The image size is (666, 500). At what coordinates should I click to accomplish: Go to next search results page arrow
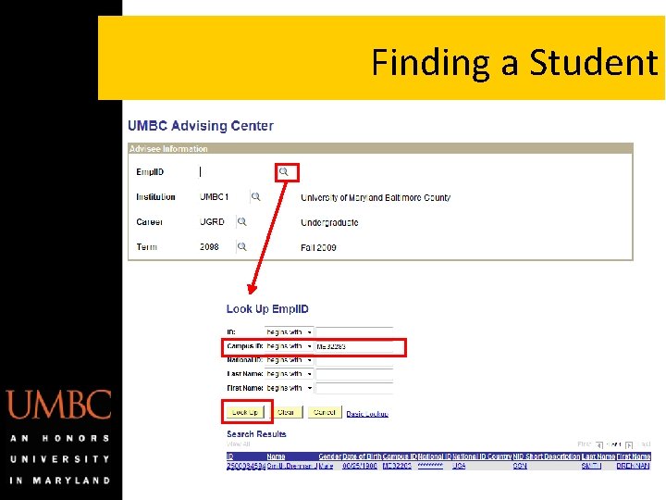[629, 445]
